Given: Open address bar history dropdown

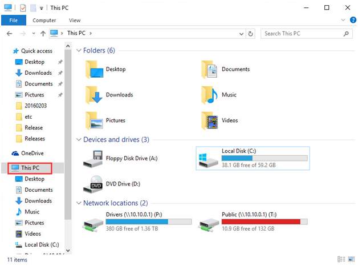Looking at the screenshot, I should (241, 34).
